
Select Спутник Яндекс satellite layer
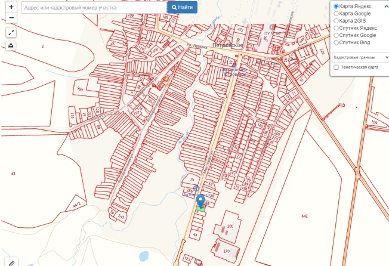point(336,27)
